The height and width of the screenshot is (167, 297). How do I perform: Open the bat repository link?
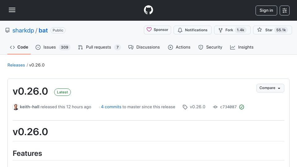pyautogui.click(x=43, y=30)
